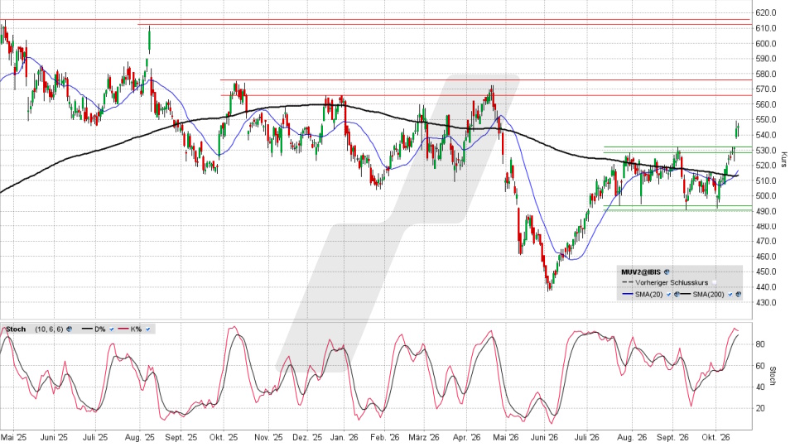Click the Vorheriger Schlusskurs legend text
Image resolution: width=795 pixels, height=447 pixels.
click(672, 283)
